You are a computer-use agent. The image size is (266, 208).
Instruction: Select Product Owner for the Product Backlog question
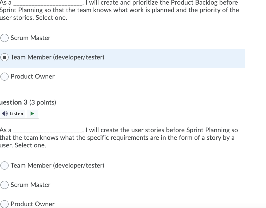(4, 76)
